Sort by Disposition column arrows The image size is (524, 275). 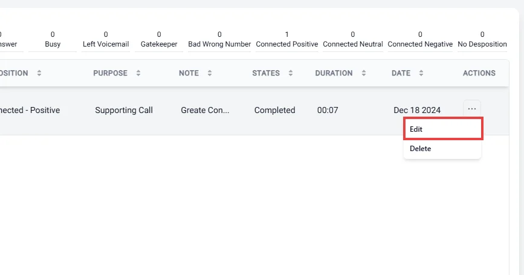39,73
